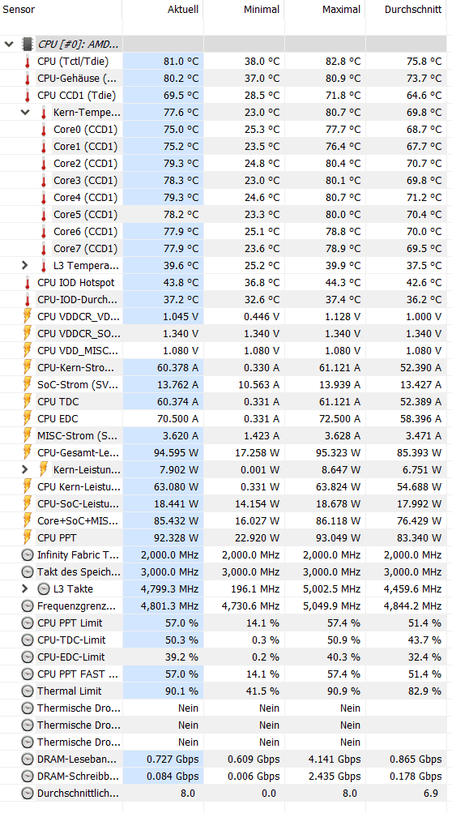452x813 pixels.
Task: Click the Aktuell column header
Action: [x=163, y=10]
